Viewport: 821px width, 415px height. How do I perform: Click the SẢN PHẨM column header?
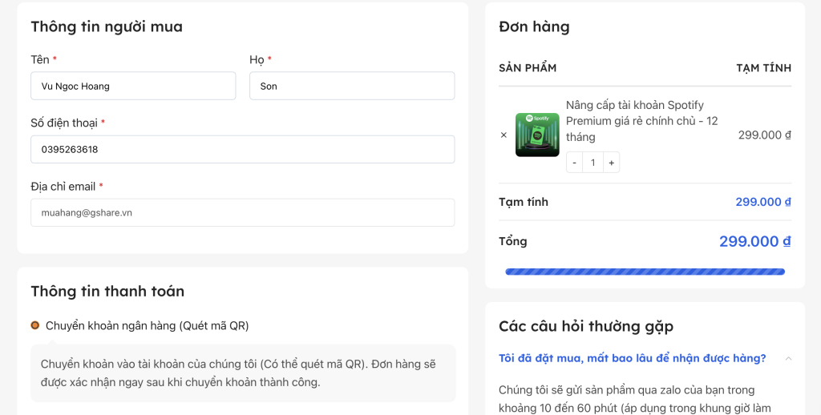coord(528,68)
